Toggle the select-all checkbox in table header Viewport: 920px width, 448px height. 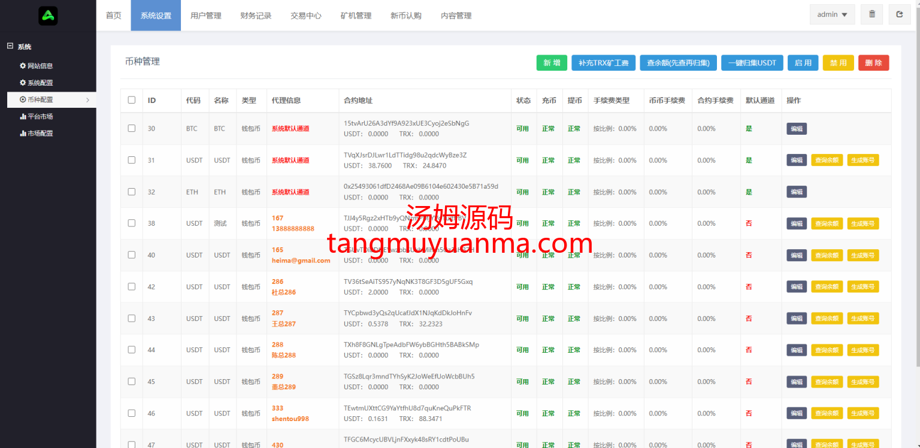pyautogui.click(x=132, y=100)
